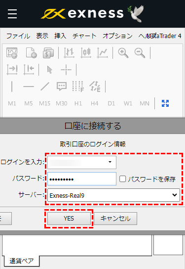Image resolution: width=185 pixels, height=269 pixels.
Task: Click the new document plus icon
Action: pos(31,53)
